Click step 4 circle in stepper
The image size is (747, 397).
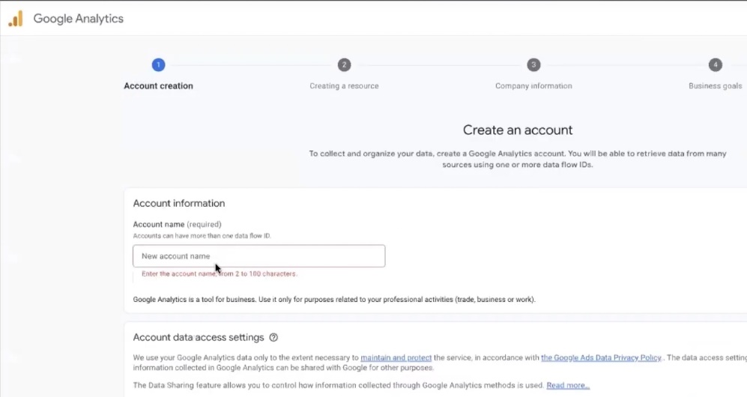(716, 65)
